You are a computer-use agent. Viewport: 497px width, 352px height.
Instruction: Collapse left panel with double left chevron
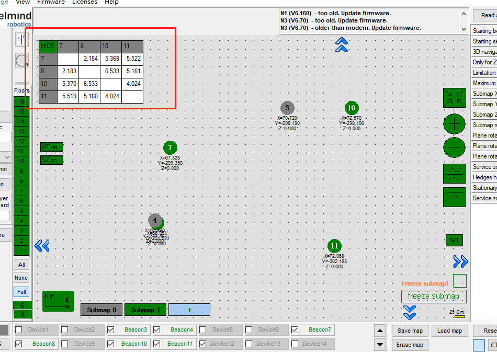(x=42, y=246)
